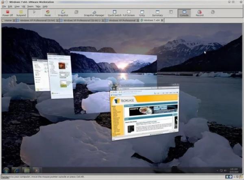This screenshot has height=180, width=244.
Task: Activate Quick Switch mode
Action: 114,13
